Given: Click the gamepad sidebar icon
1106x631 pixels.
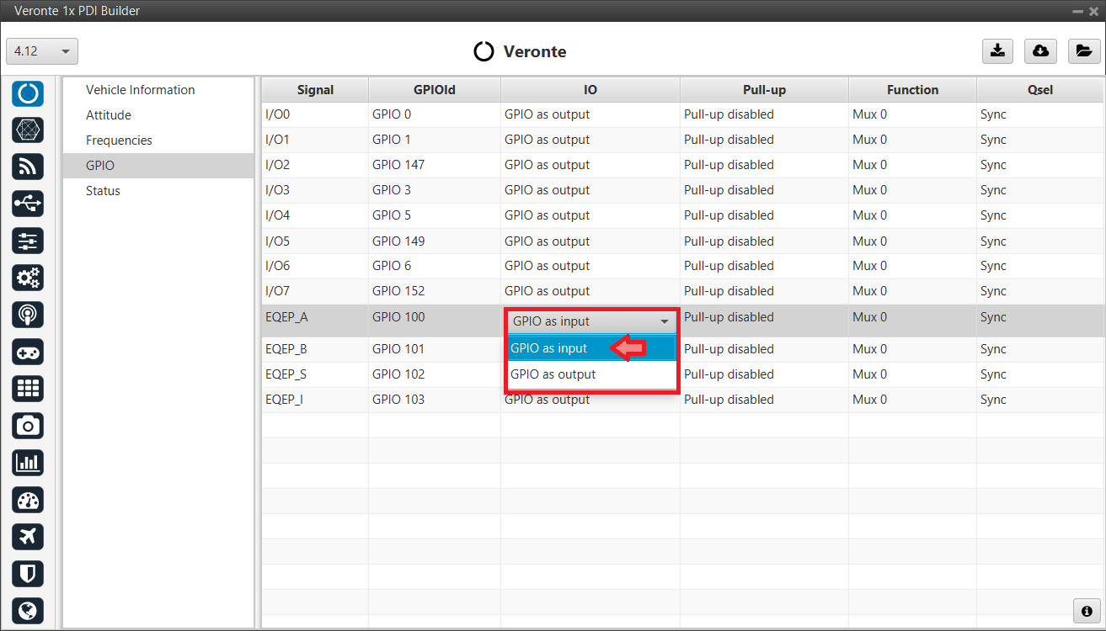Looking at the screenshot, I should coord(28,352).
